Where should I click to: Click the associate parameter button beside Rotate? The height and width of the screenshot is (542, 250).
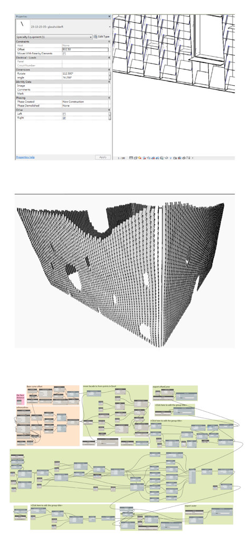click(110, 74)
